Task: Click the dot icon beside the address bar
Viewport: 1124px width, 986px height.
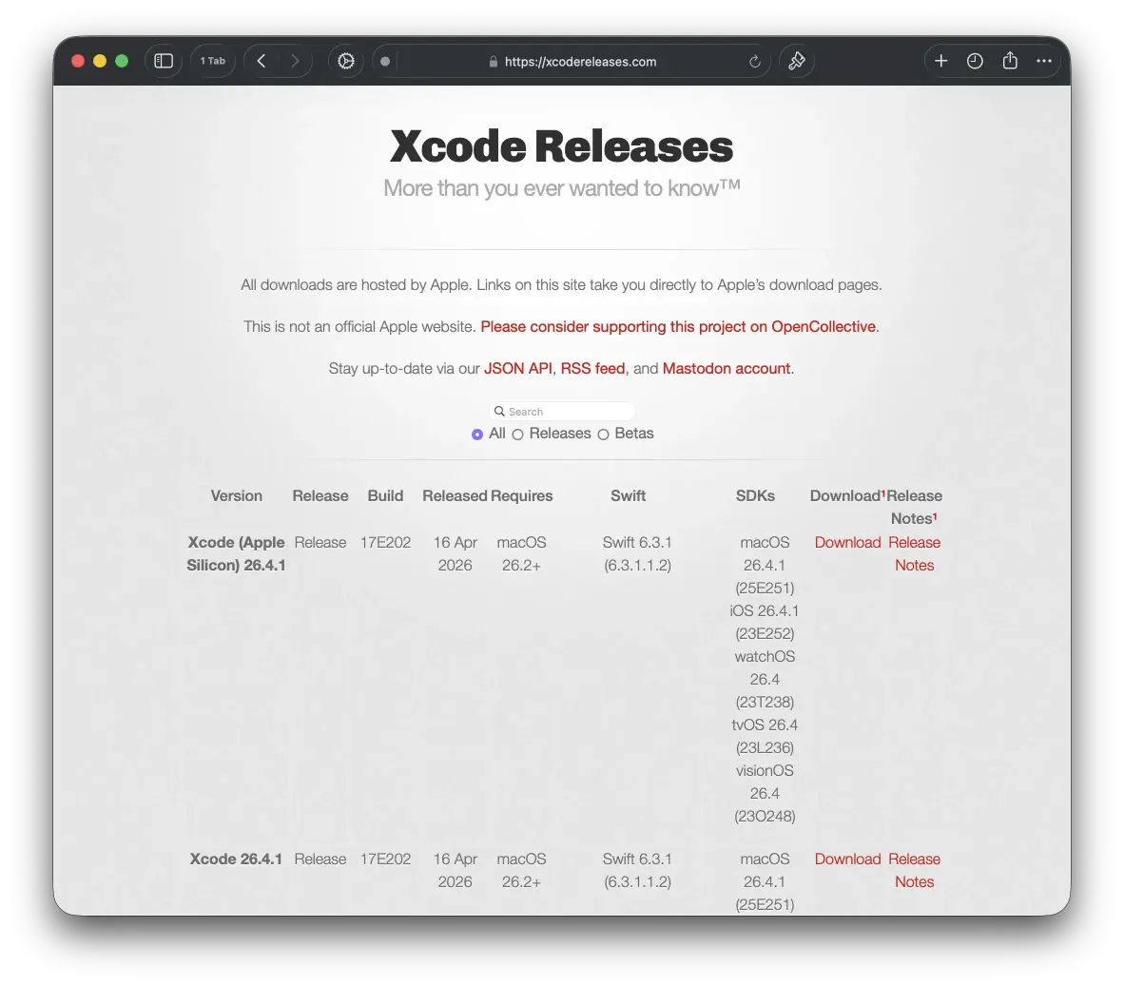Action: (385, 62)
